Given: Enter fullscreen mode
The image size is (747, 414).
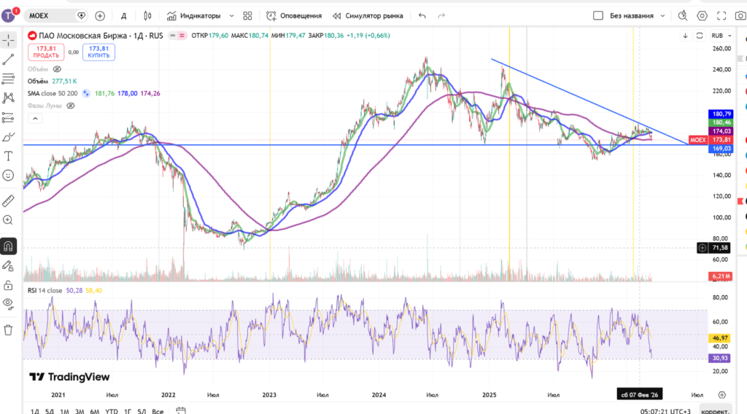Looking at the screenshot, I should click(x=721, y=16).
